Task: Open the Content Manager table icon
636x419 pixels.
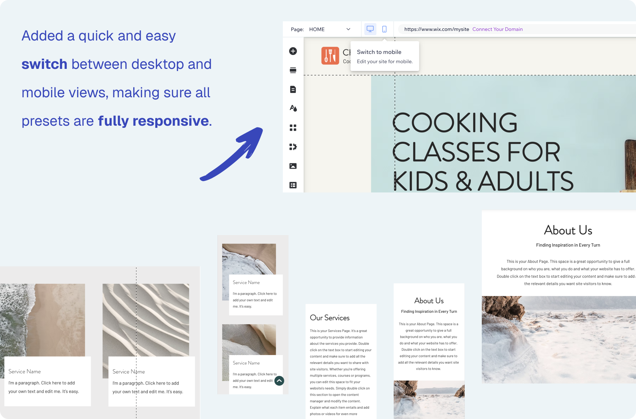Action: [x=293, y=185]
